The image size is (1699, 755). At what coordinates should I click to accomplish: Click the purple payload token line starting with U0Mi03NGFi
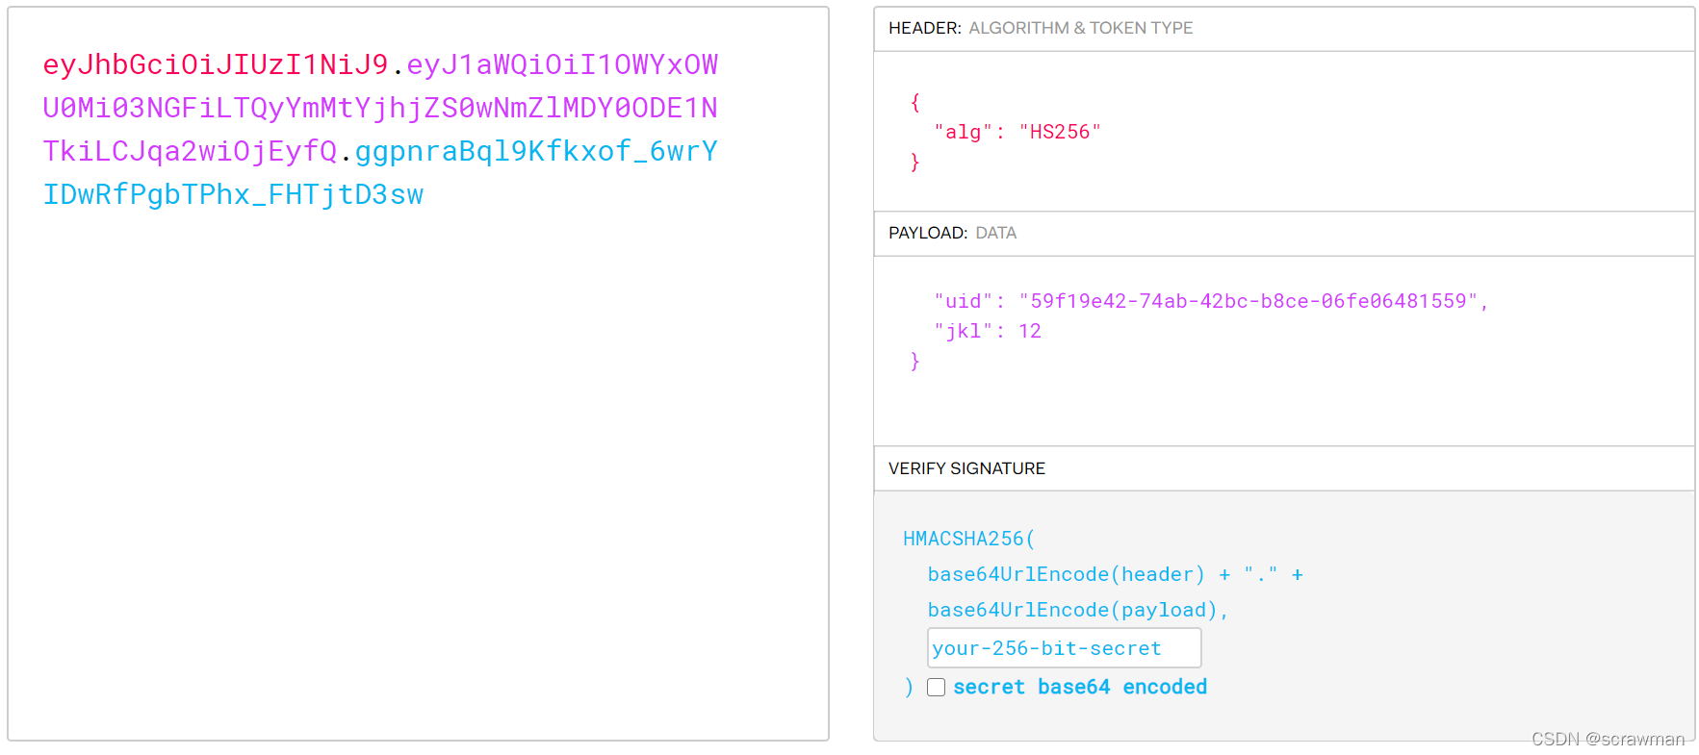coord(380,108)
